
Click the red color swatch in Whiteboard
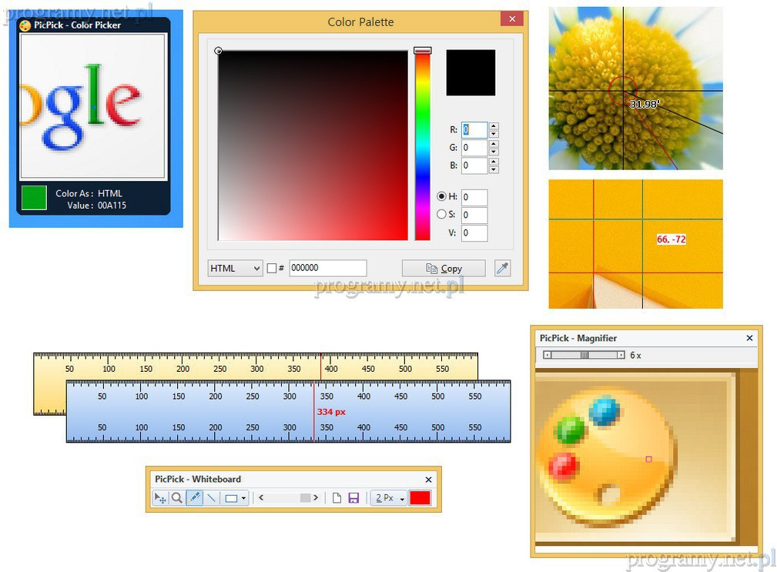[x=420, y=498]
